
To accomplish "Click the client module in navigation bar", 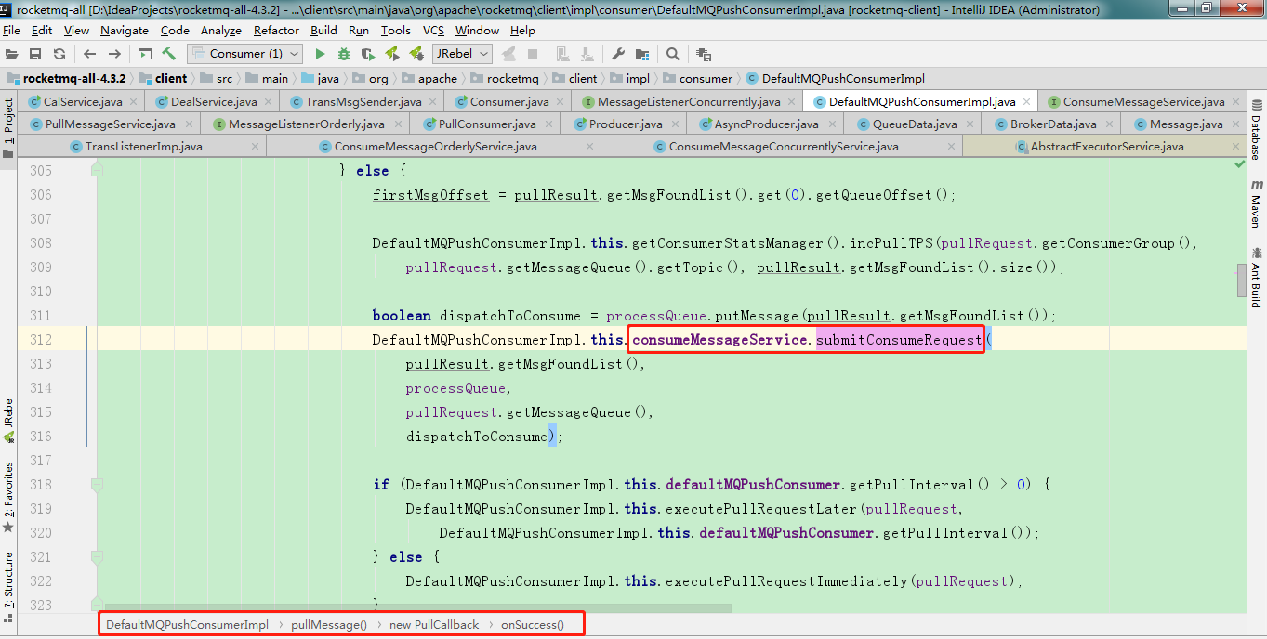I will (x=164, y=78).
